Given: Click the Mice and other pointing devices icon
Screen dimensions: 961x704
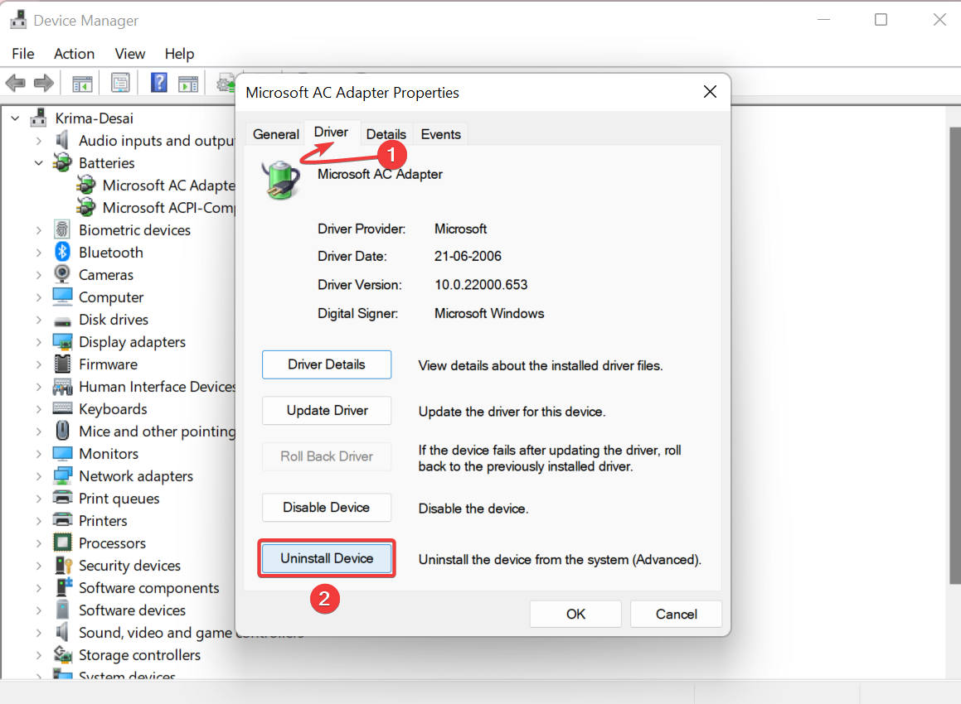Looking at the screenshot, I should pyautogui.click(x=62, y=431).
